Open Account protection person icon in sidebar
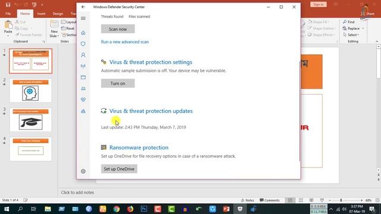 (83, 55)
